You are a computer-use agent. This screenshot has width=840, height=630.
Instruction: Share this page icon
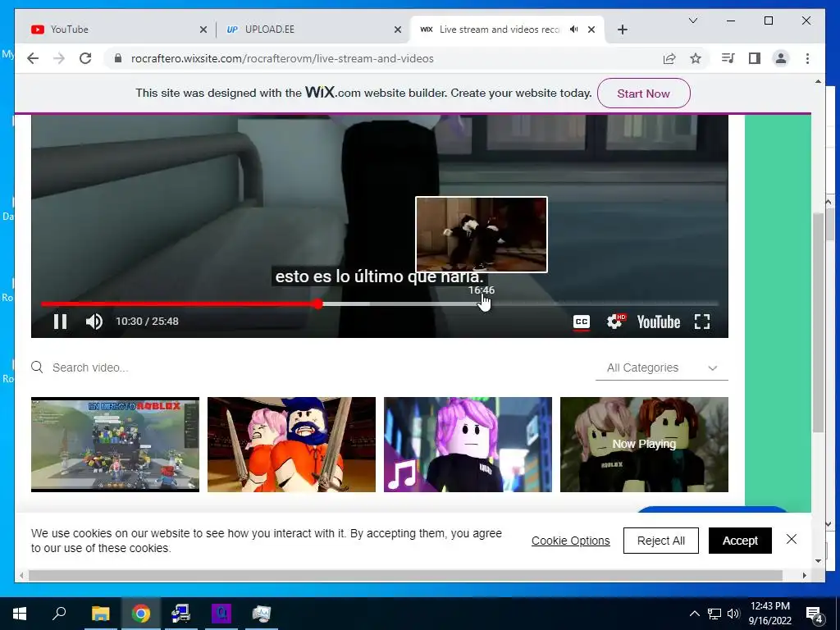pyautogui.click(x=669, y=58)
